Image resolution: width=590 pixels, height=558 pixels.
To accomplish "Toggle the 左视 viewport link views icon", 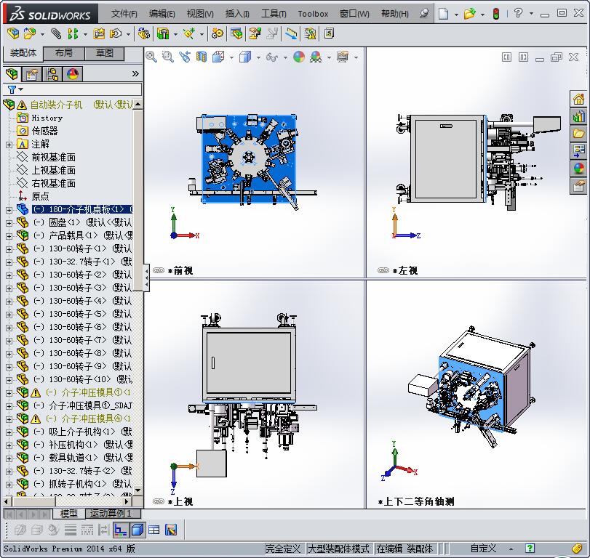I will tap(383, 270).
